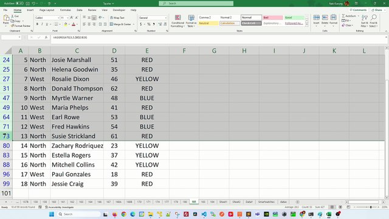Switch to the Developer ribbon tab
This screenshot has height=219, width=389.
119,10
